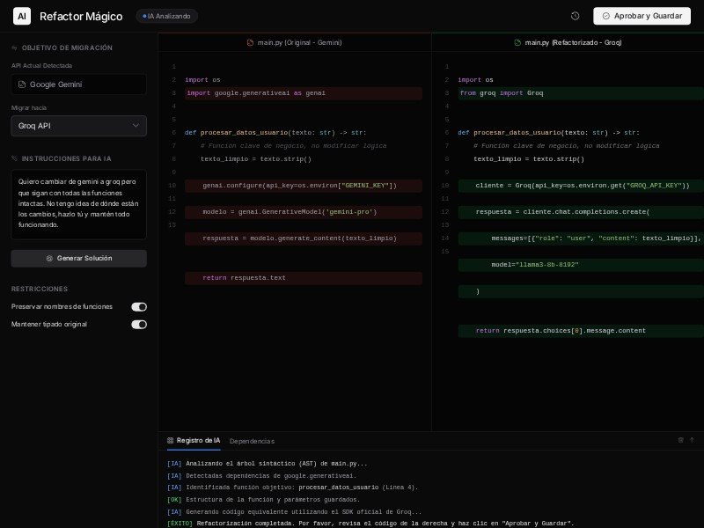Click the IA instructions text box
Viewport: 704px width, 528px height.
click(x=78, y=203)
